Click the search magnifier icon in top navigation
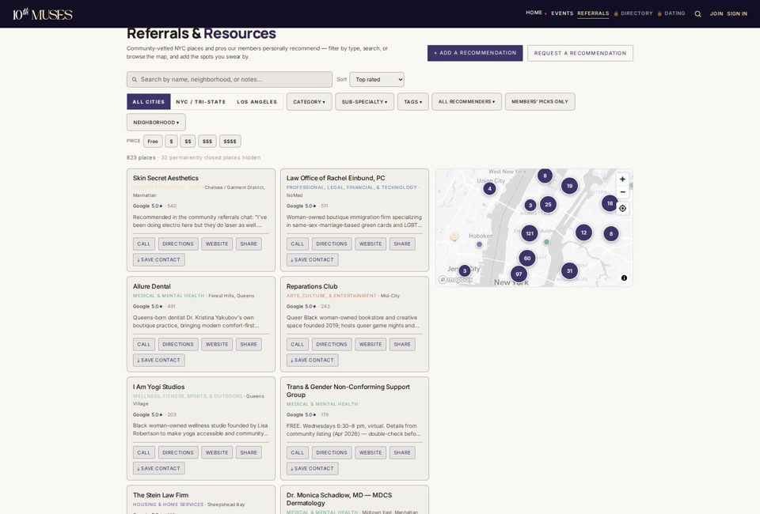This screenshot has width=760, height=514. tap(697, 14)
